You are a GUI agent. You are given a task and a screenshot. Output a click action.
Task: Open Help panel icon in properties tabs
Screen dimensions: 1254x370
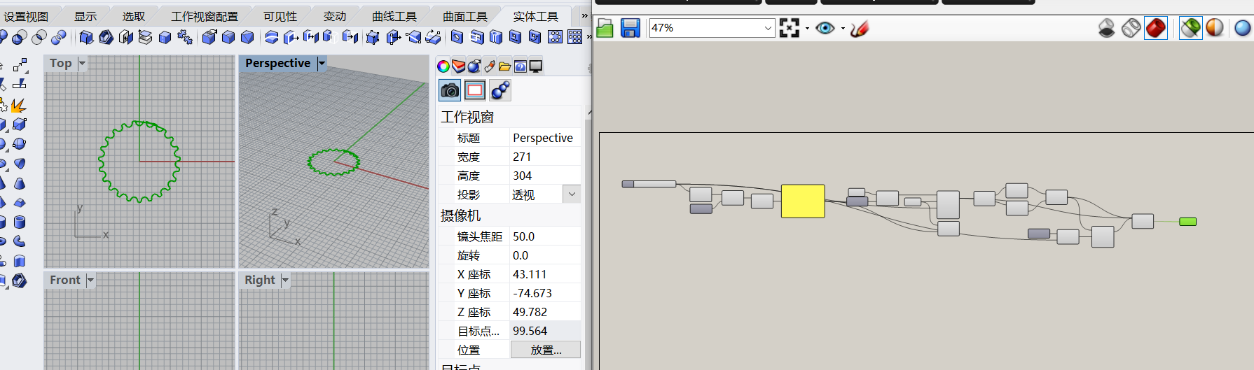(x=521, y=66)
